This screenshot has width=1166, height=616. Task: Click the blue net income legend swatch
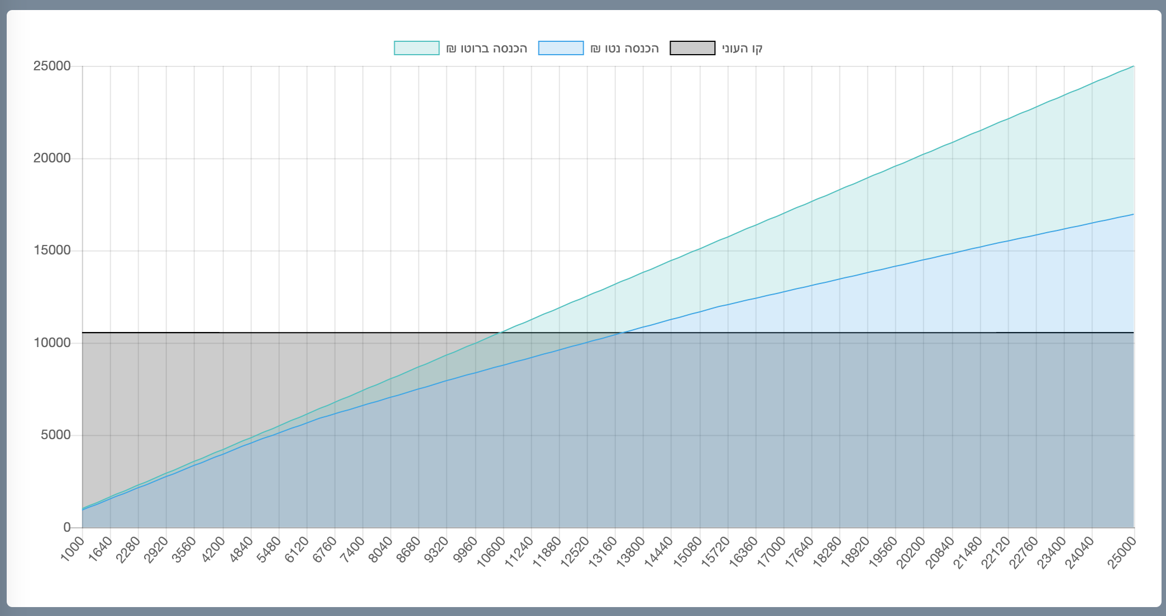(x=561, y=48)
